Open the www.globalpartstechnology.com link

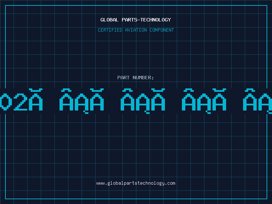tap(136, 183)
